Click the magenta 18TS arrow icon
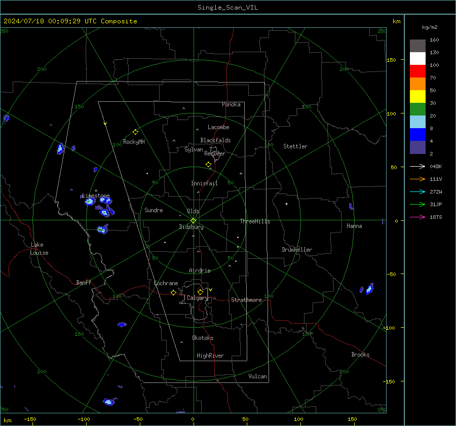The width and height of the screenshot is (456, 426). pyautogui.click(x=417, y=217)
